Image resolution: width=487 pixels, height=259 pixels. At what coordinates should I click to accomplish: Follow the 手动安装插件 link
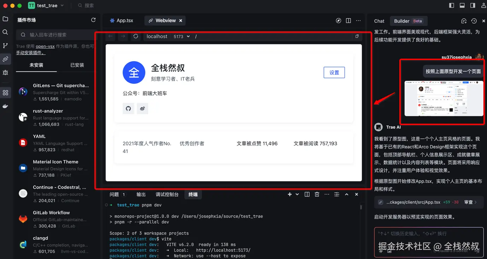30,53
